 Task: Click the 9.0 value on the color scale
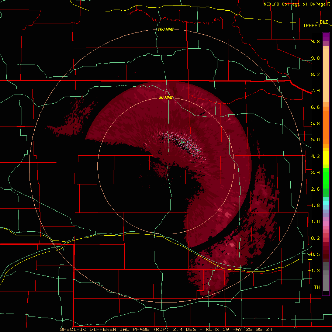[315, 58]
